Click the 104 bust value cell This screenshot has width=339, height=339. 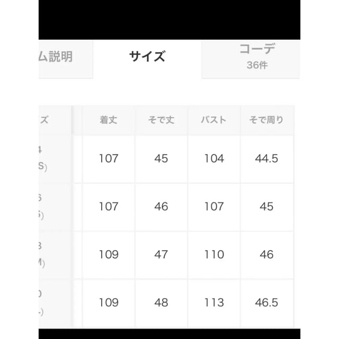(214, 159)
